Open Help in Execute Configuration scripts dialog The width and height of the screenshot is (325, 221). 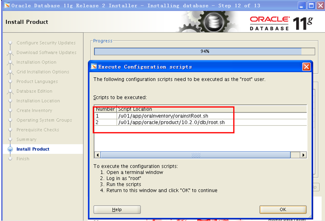pyautogui.click(x=117, y=209)
